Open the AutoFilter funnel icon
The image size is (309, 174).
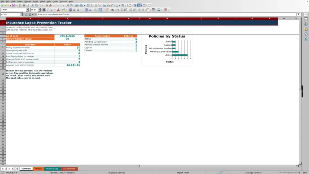pos(100,5)
